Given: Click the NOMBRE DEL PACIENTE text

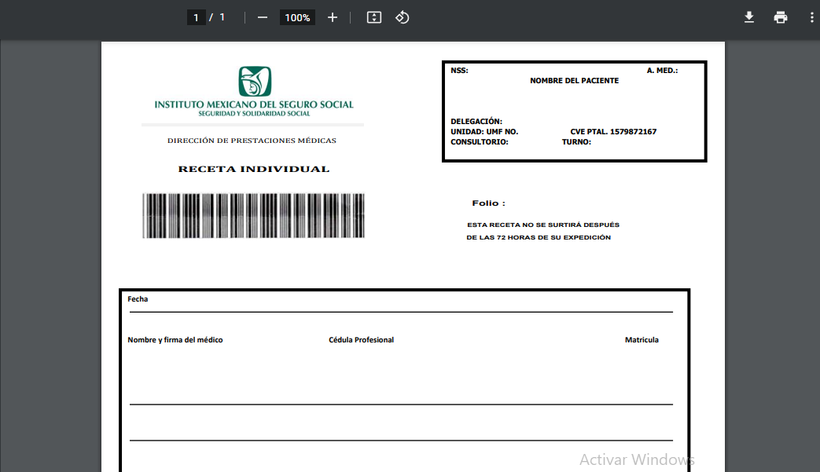Looking at the screenshot, I should tap(574, 80).
